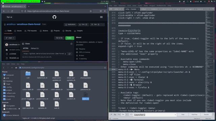Toggle wrap option in Sublime find bar
Viewport: 216px width, 121px height.
click(123, 115)
